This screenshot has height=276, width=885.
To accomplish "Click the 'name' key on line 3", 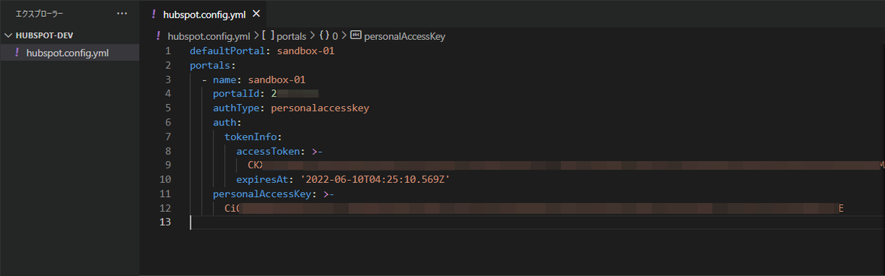I will [224, 80].
